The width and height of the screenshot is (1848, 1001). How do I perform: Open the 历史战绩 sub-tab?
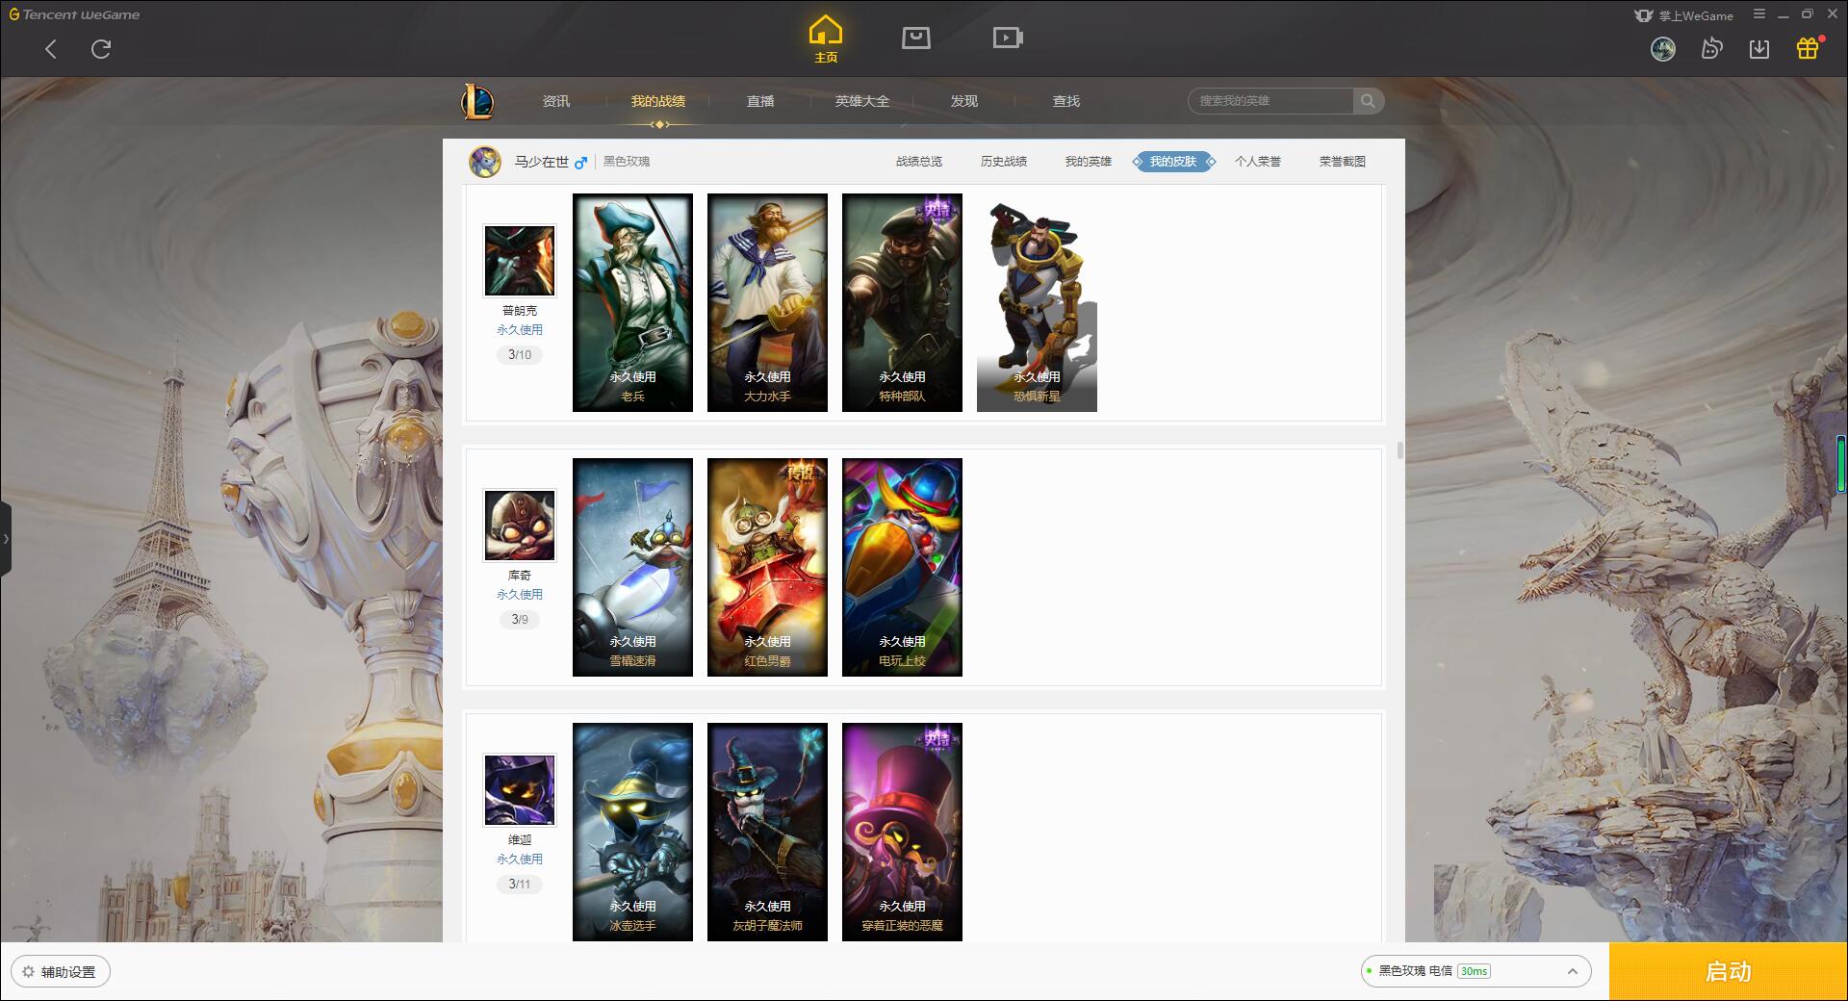[1004, 162]
